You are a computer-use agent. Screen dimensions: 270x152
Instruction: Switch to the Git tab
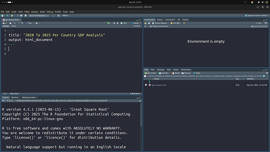pos(179,20)
